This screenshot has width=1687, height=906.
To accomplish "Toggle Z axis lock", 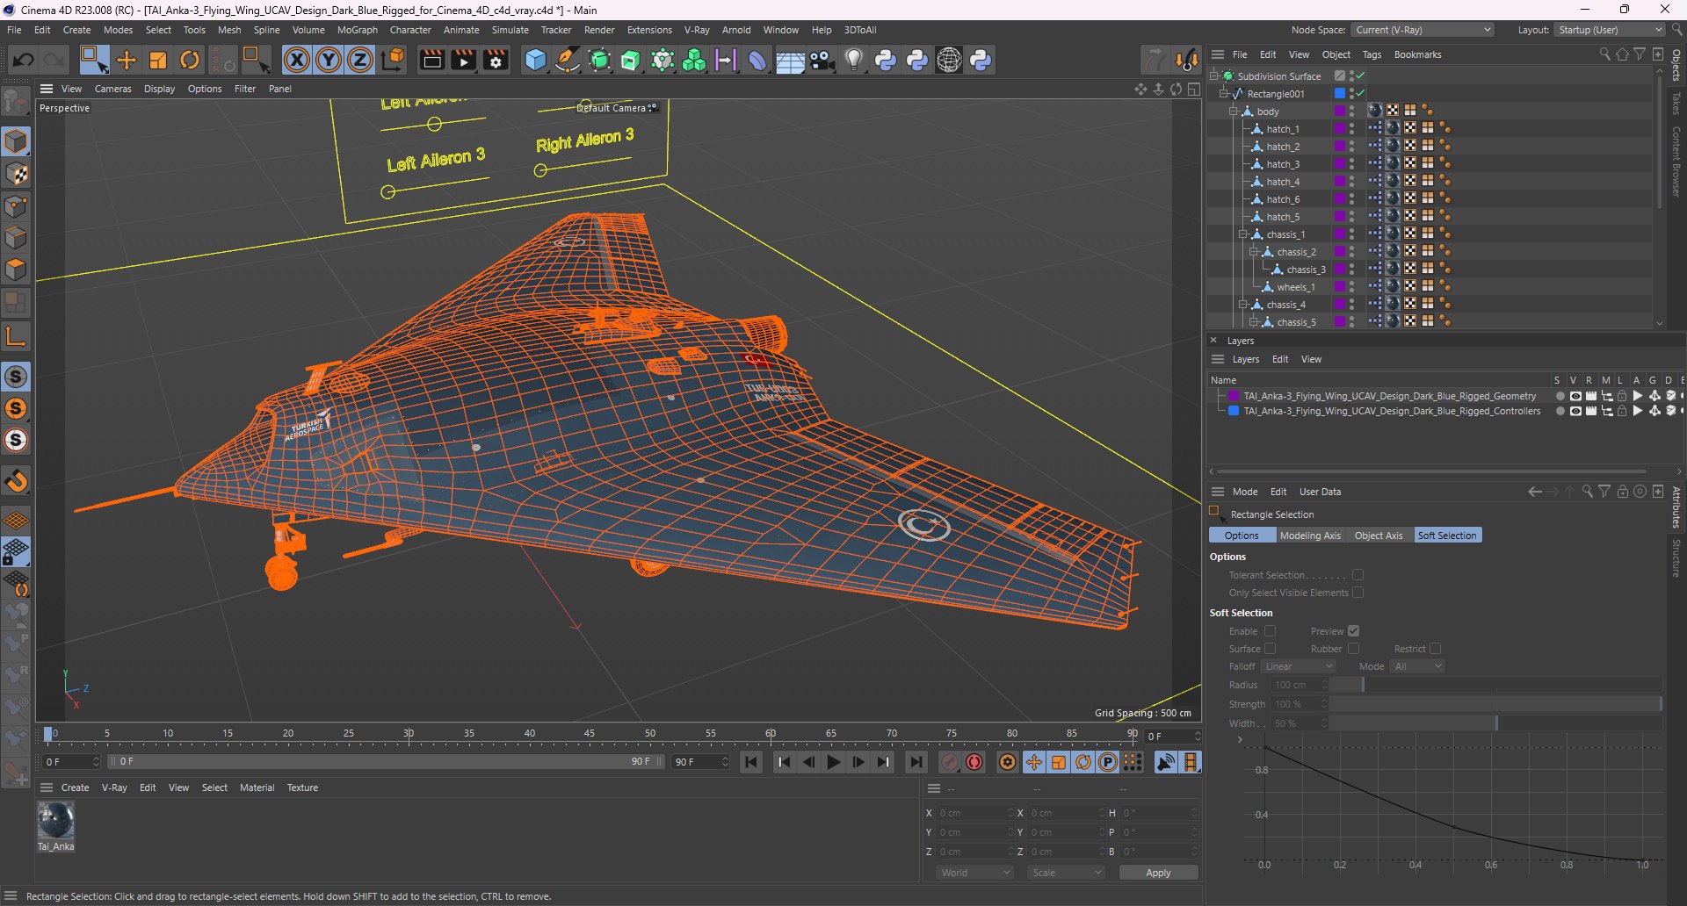I will pyautogui.click(x=360, y=60).
